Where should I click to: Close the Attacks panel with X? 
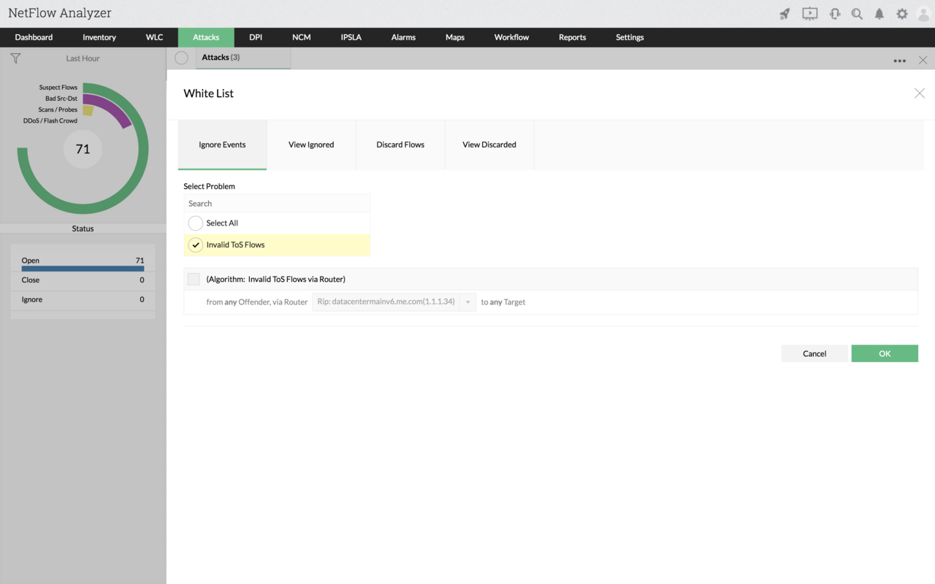pos(923,60)
